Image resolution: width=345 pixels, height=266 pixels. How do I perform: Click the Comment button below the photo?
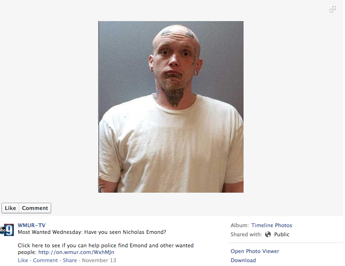(35, 208)
